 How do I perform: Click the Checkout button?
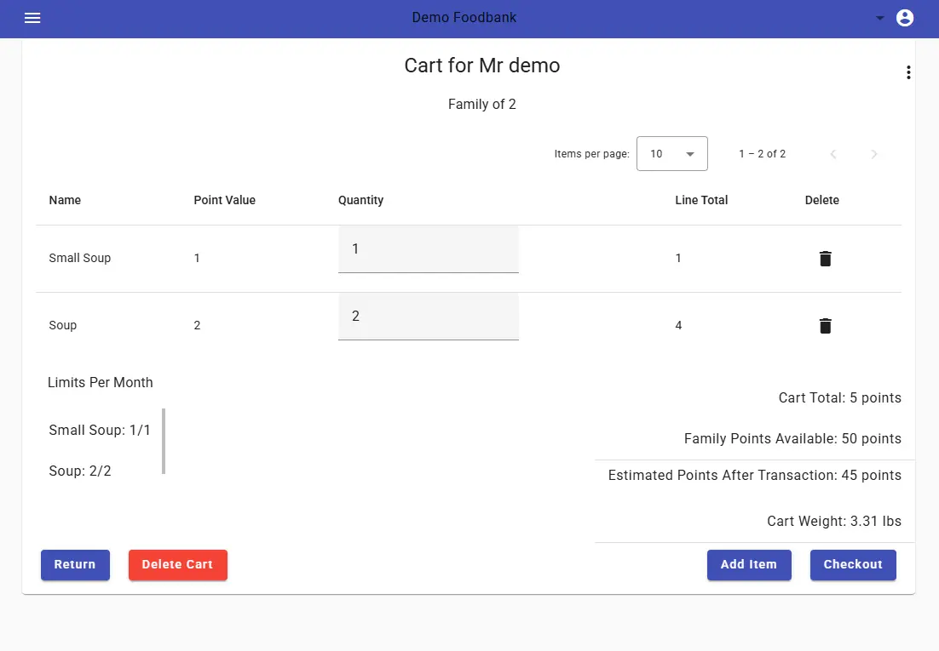(853, 564)
